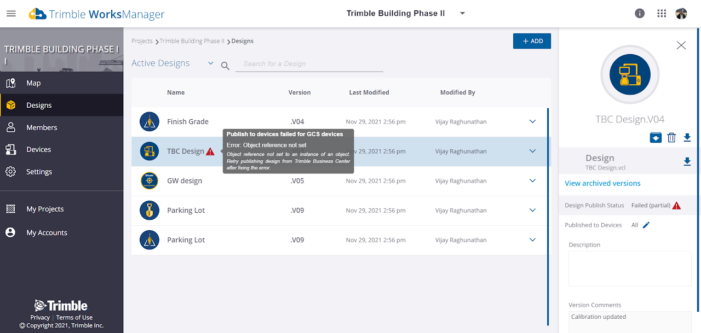Click the Version column header

[x=300, y=92]
